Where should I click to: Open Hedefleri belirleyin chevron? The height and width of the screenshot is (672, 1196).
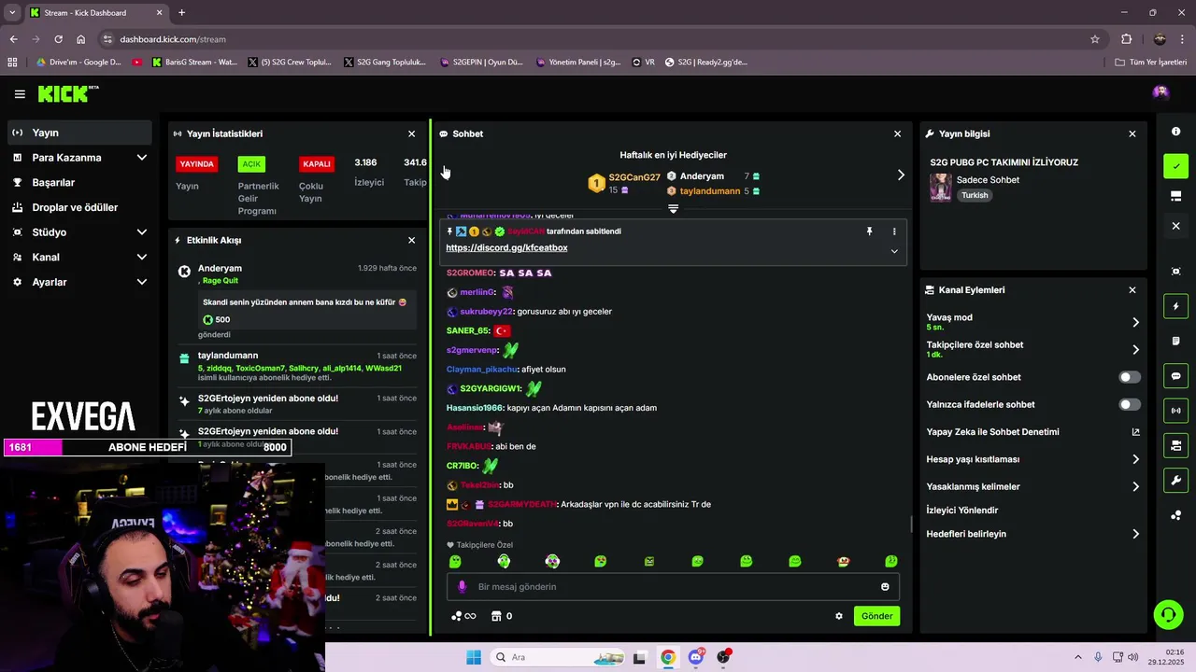pos(1135,534)
